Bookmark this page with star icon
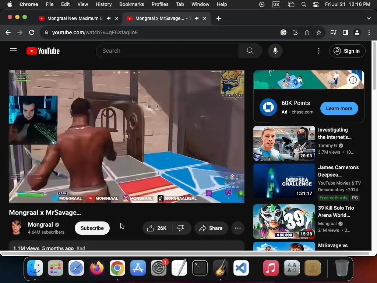This screenshot has height=283, width=377. (319, 32)
